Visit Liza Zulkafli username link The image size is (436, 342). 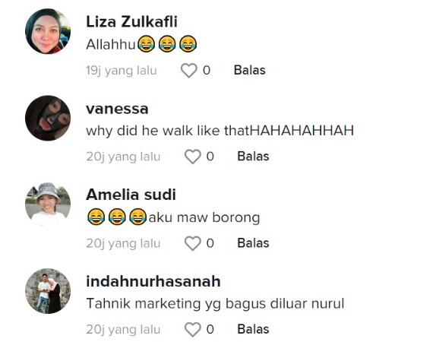click(131, 22)
